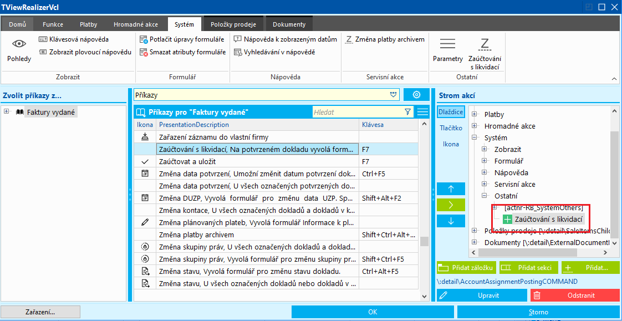Open Parametry ribbon icon
The image size is (622, 321).
click(x=447, y=44)
